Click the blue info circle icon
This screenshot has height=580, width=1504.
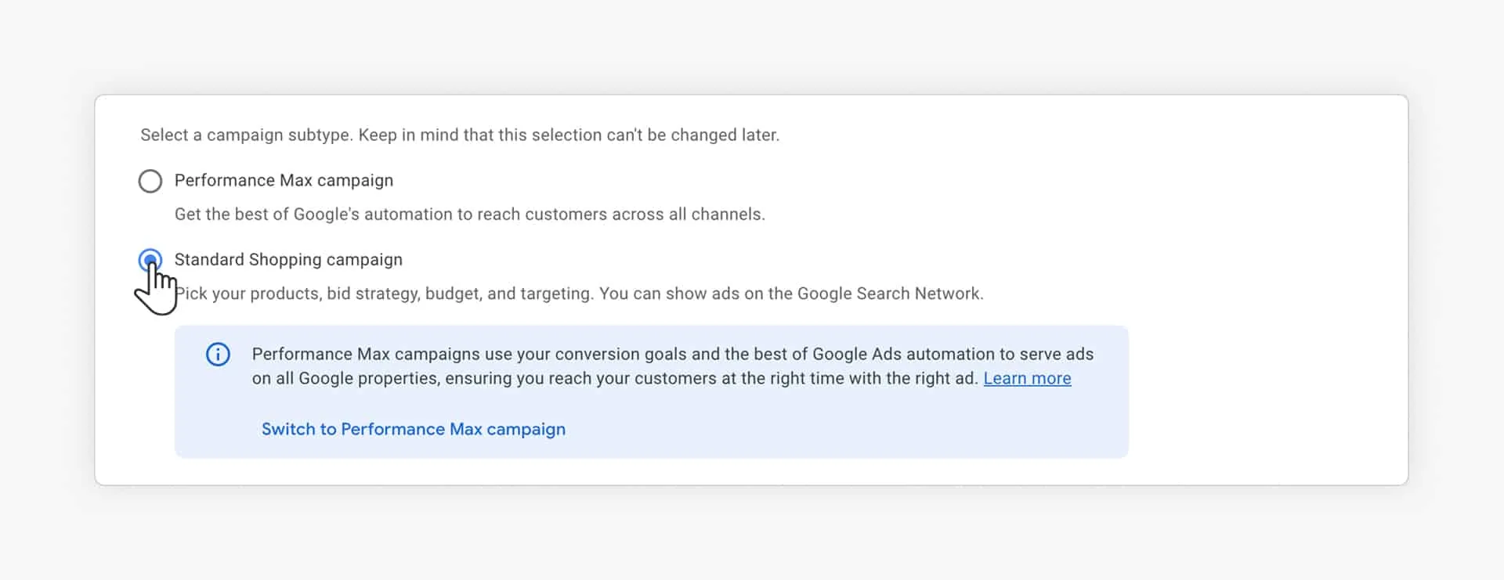click(x=218, y=355)
